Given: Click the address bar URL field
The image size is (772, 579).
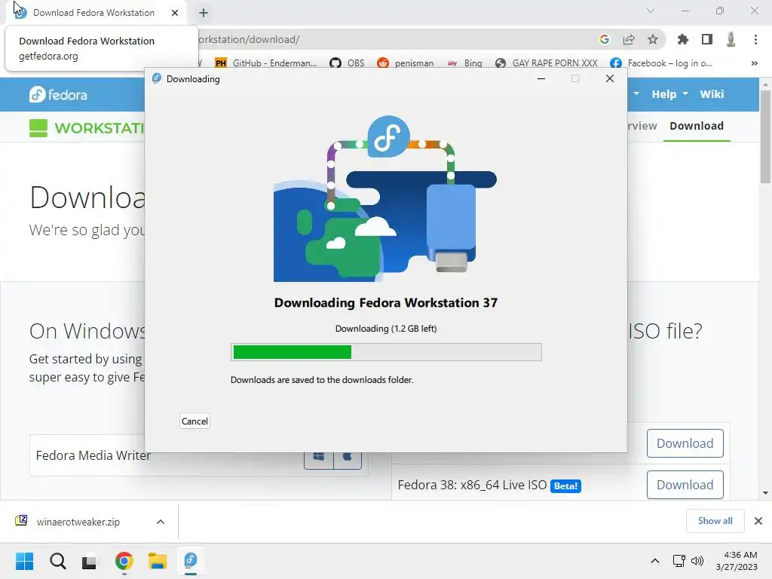Looking at the screenshot, I should click(394, 39).
